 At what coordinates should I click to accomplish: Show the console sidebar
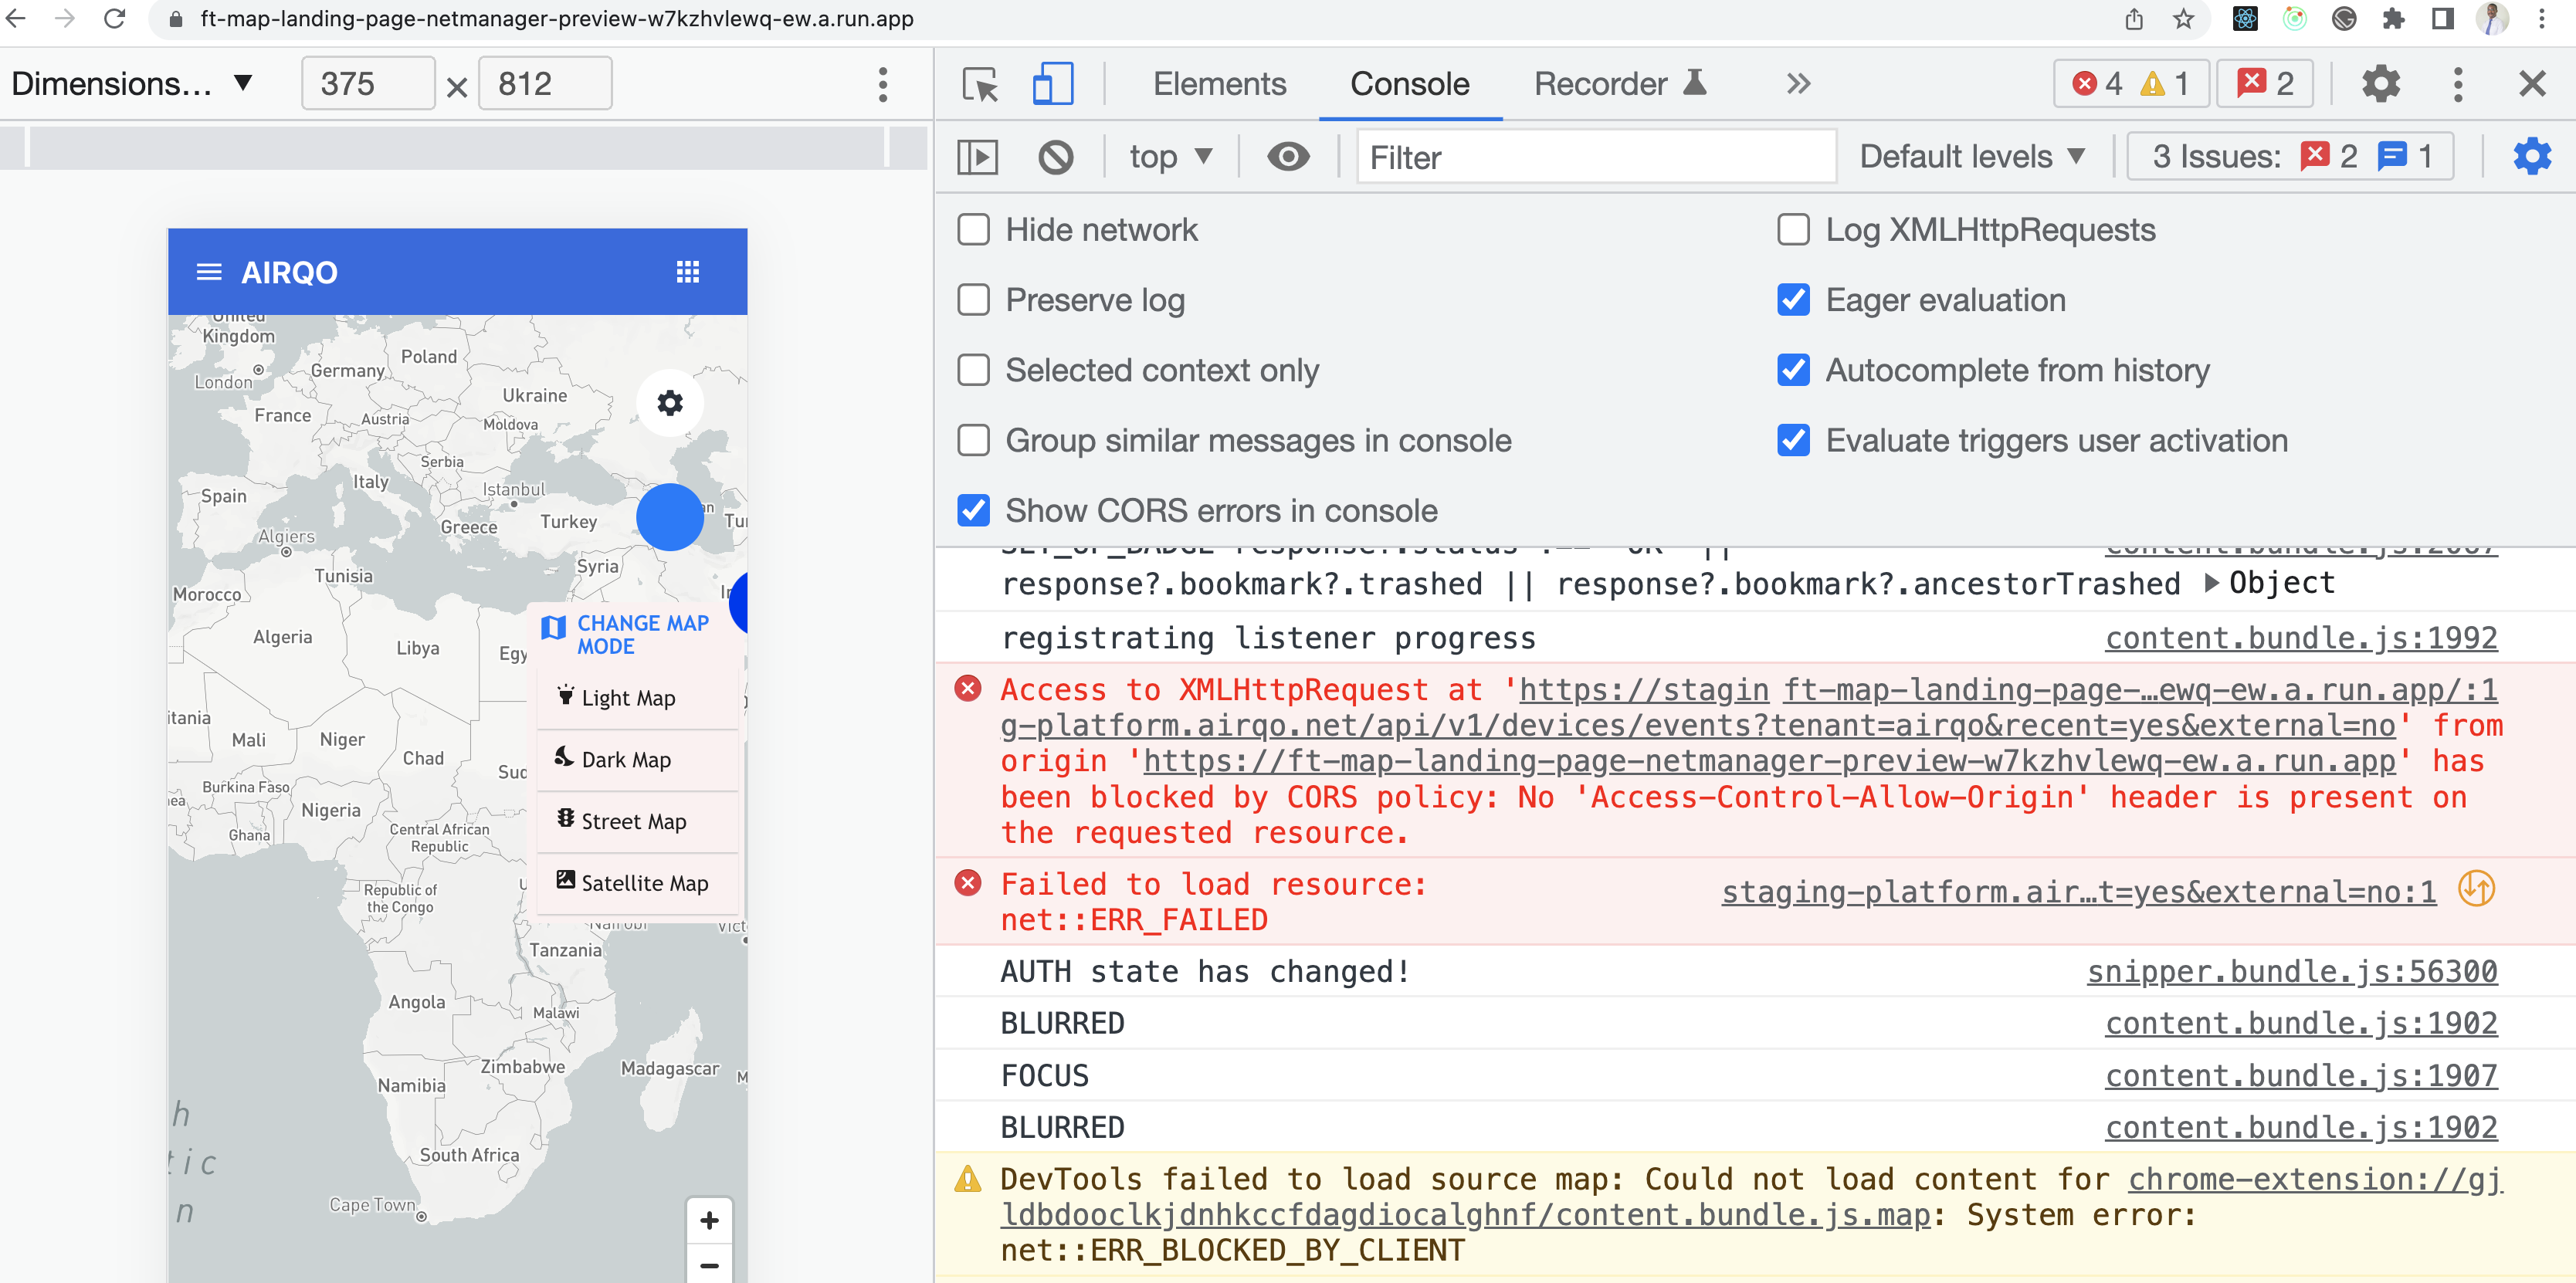click(977, 156)
